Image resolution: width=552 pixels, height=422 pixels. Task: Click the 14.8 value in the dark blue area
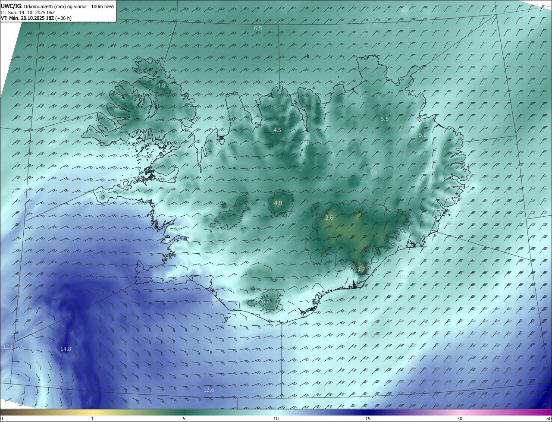[x=66, y=349]
